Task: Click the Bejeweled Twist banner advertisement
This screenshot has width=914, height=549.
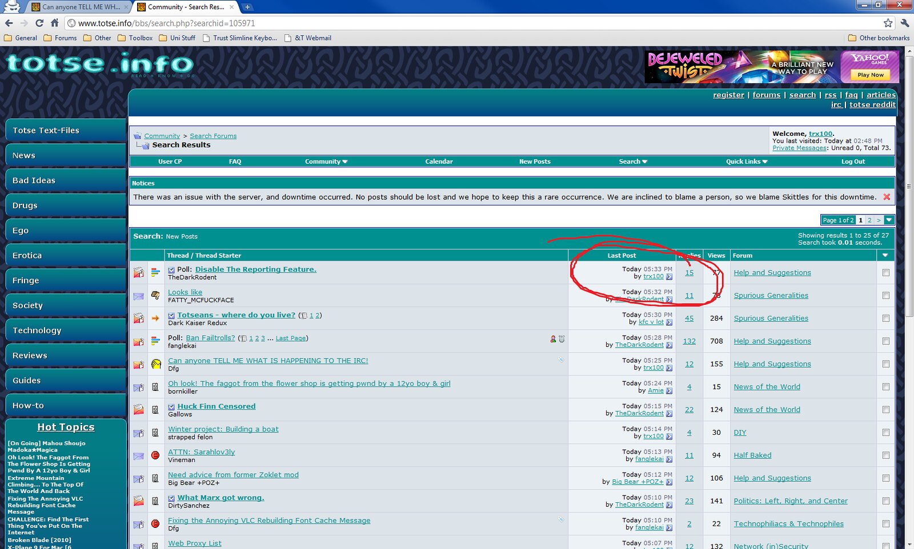Action: (x=772, y=67)
